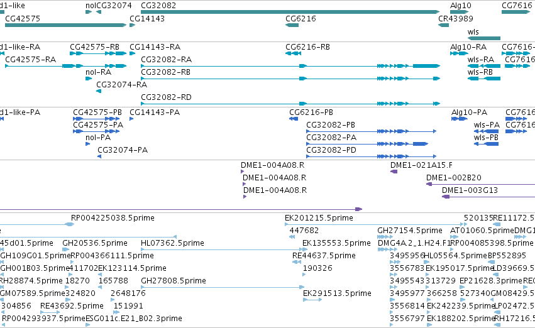Viewport: 535px width, 328px height.
Task: Open the CG32082-PA protein label
Action: click(331, 138)
